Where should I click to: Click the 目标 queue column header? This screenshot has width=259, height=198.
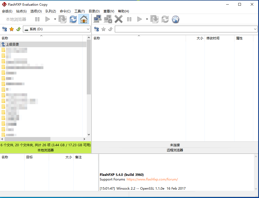37,157
